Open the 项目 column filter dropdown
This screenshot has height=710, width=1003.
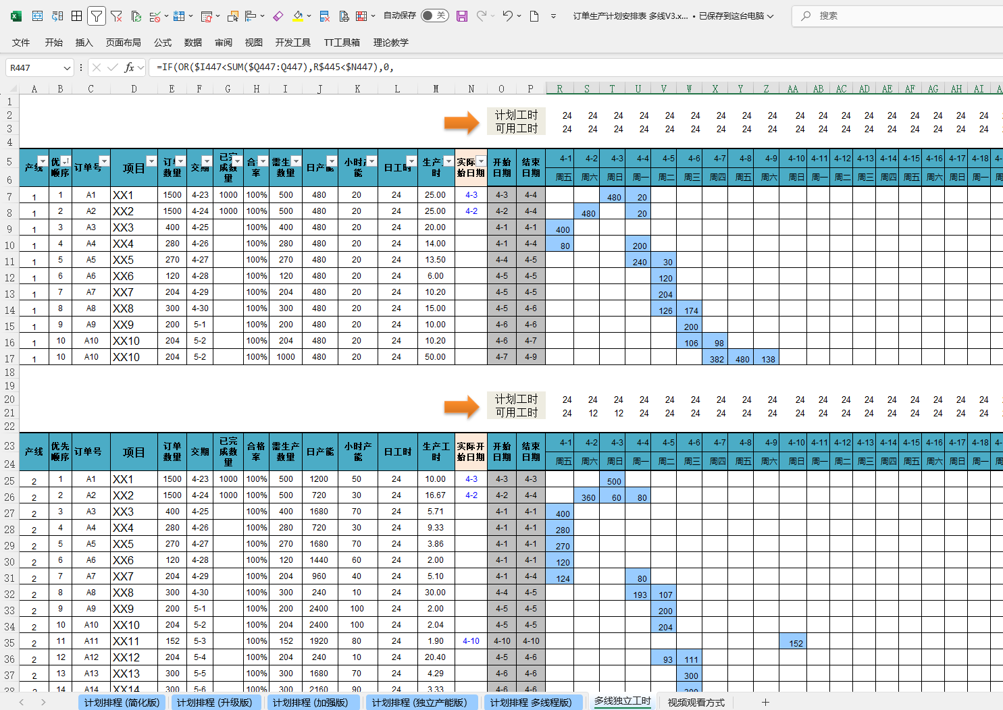pyautogui.click(x=151, y=161)
